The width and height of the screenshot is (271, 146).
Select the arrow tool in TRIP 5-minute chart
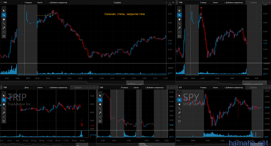(x=180, y=28)
